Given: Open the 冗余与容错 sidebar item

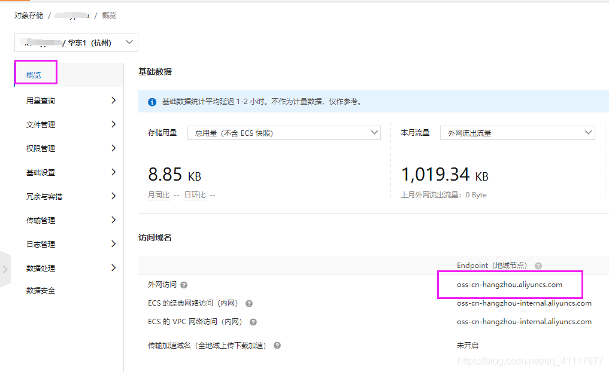Looking at the screenshot, I should click(x=44, y=197).
